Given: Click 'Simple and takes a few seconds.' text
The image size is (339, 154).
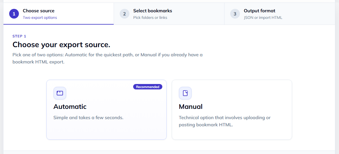Looking at the screenshot, I should [x=88, y=118].
